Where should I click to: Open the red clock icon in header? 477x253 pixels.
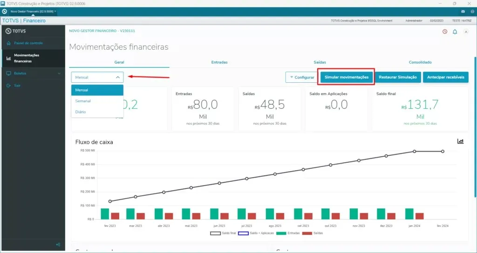(444, 32)
